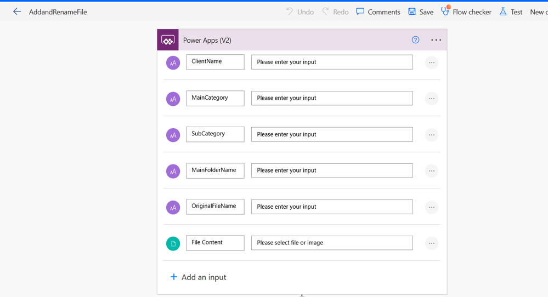Click MainFolderName text type icon
548x297 pixels.
pos(173,171)
